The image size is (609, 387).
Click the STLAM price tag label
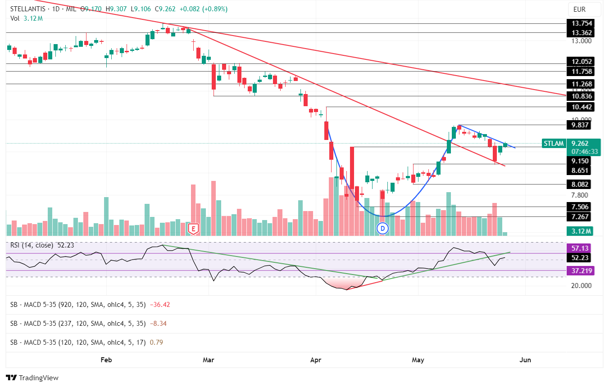[x=554, y=144]
